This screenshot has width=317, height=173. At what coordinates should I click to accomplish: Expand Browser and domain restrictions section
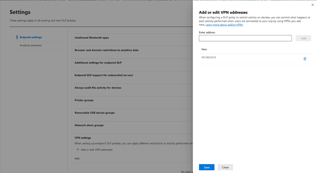point(106,50)
